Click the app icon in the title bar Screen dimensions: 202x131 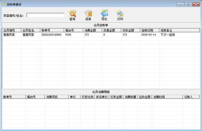[x=4, y=4]
